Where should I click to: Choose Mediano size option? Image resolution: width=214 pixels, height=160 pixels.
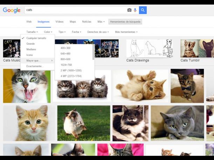37,49
